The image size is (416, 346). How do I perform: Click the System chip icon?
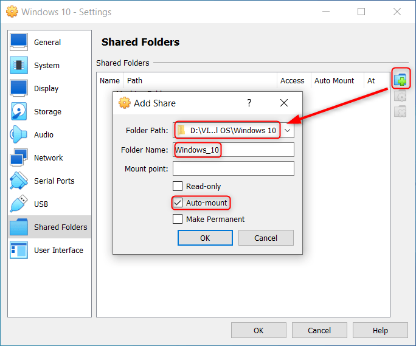[x=19, y=65]
